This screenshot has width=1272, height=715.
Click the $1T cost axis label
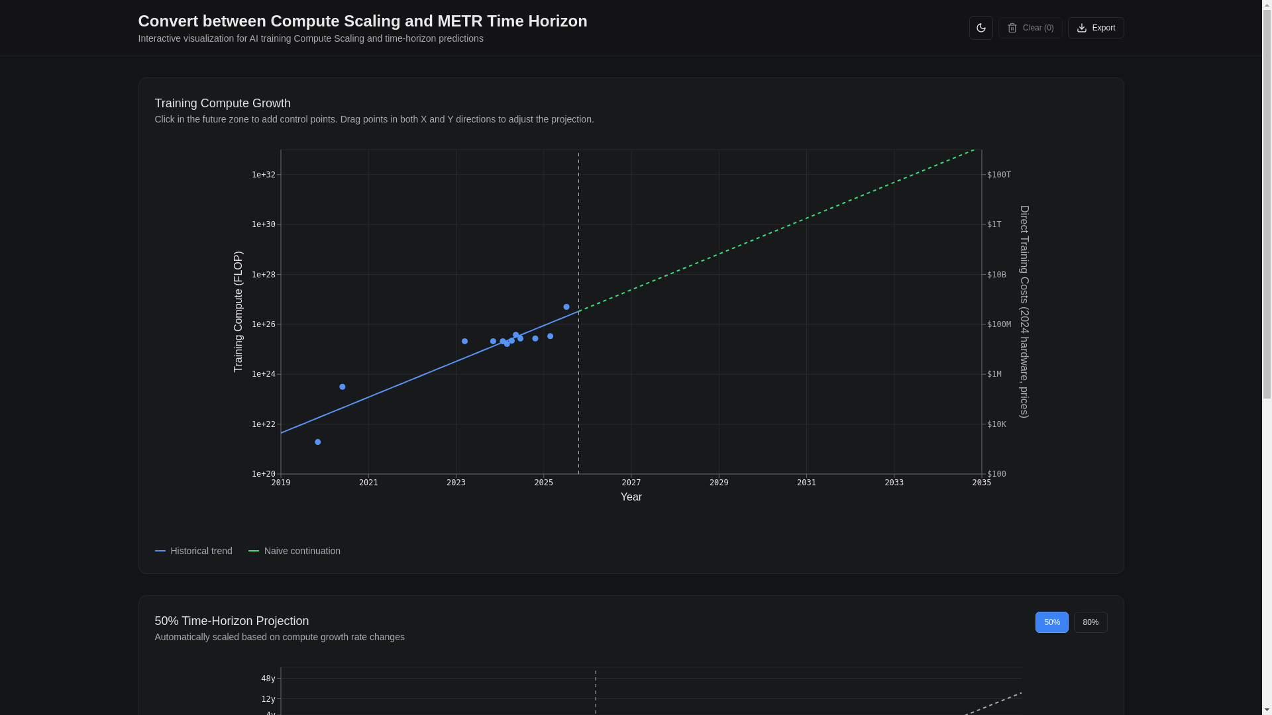[x=994, y=225]
